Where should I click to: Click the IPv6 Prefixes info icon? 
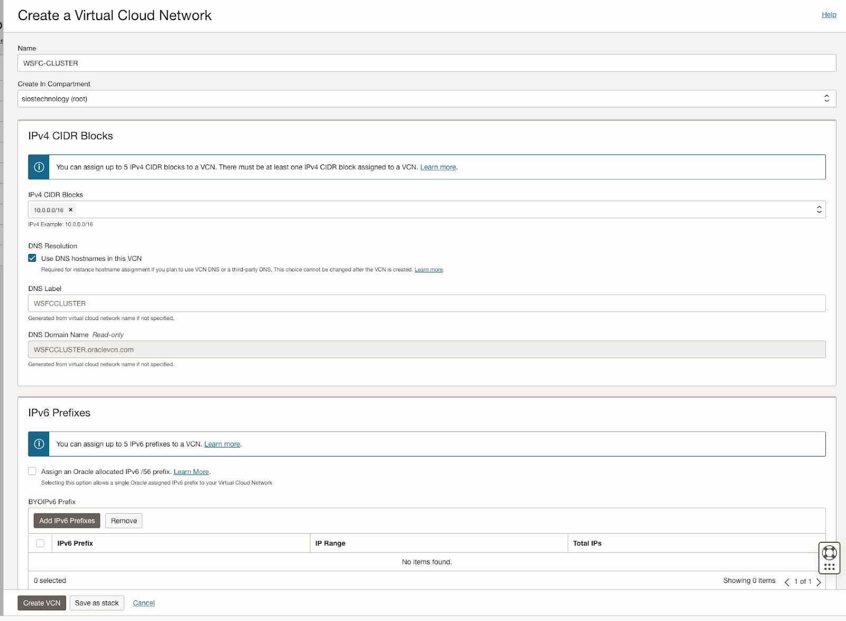[x=39, y=444]
